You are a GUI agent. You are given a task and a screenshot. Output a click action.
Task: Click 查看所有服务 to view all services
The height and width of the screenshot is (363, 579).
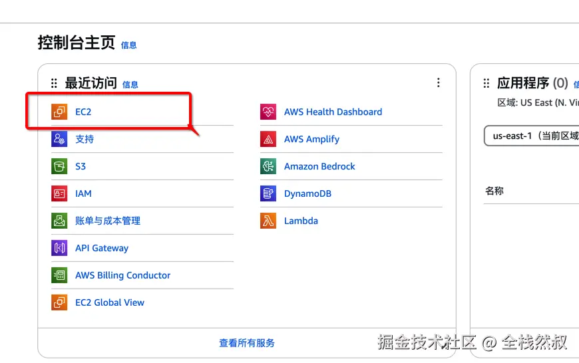click(x=247, y=343)
